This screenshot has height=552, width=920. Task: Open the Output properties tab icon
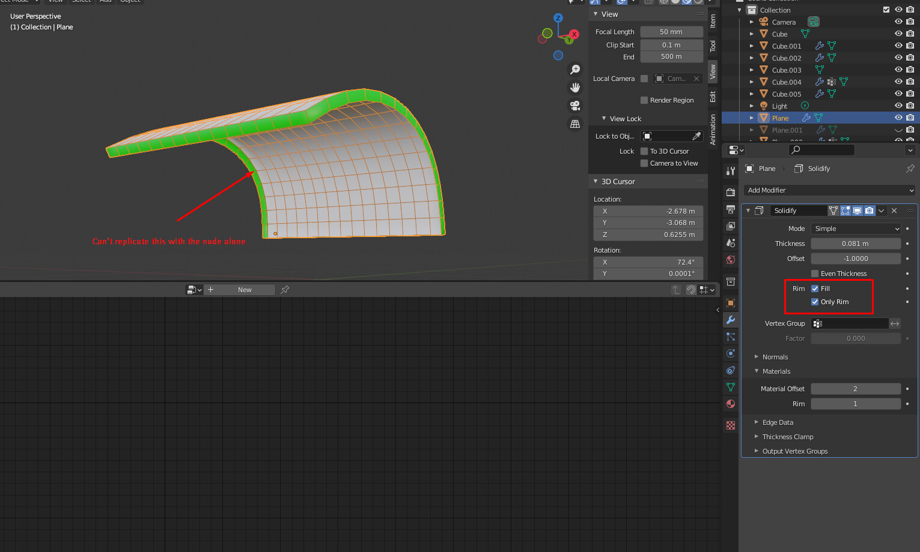click(731, 209)
